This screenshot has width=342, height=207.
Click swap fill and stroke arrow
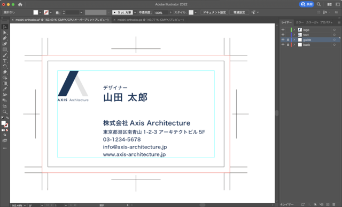click(7, 118)
